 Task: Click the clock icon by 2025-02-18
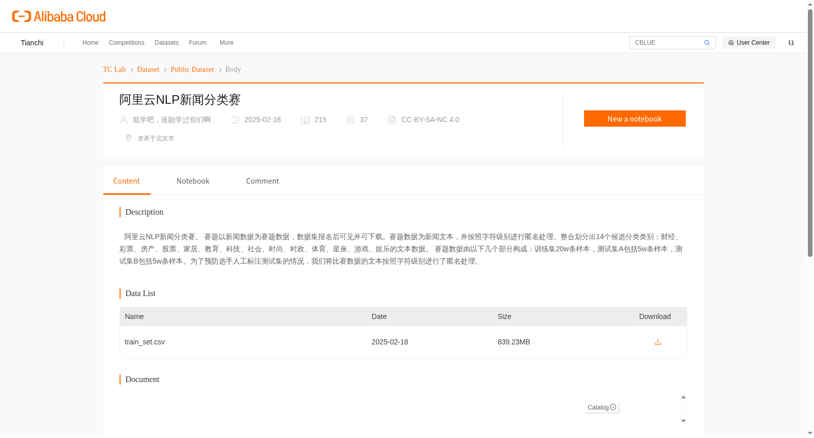click(235, 120)
